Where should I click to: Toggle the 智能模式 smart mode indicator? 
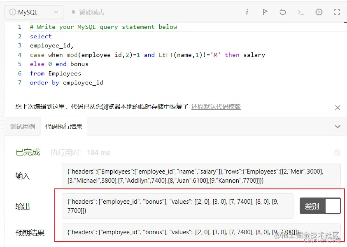coord(88,12)
